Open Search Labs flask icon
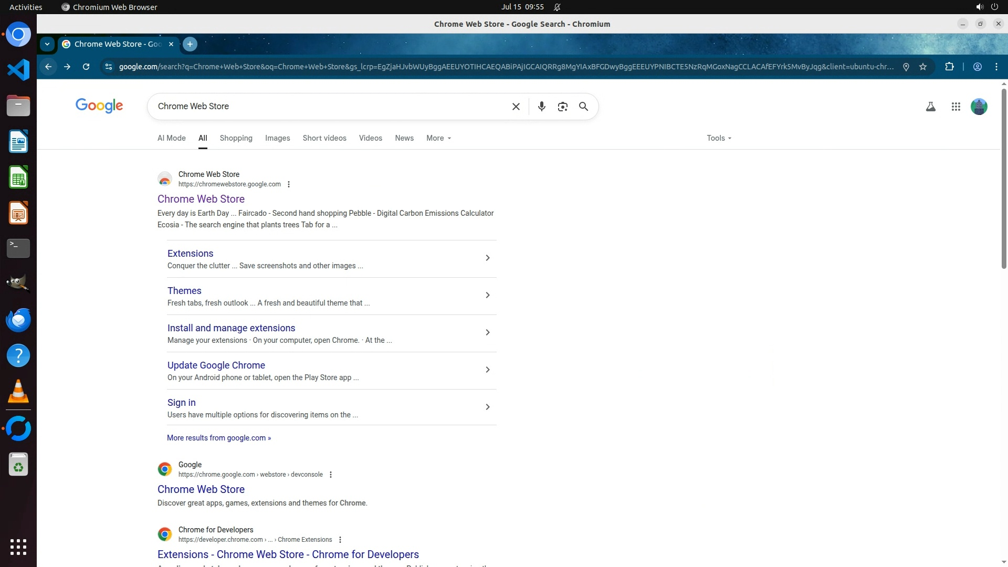 [930, 107]
